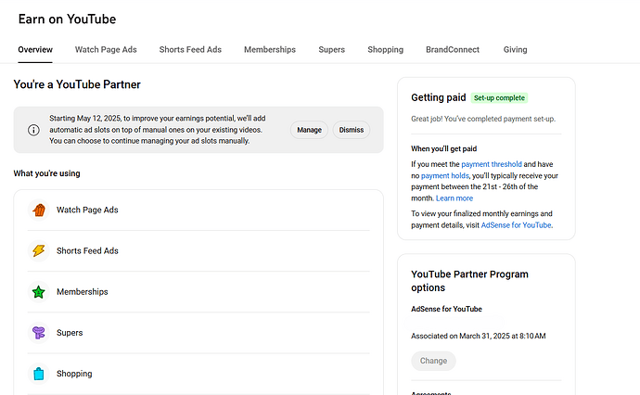The width and height of the screenshot is (640, 395).
Task: Open the Giving tab
Action: (515, 50)
